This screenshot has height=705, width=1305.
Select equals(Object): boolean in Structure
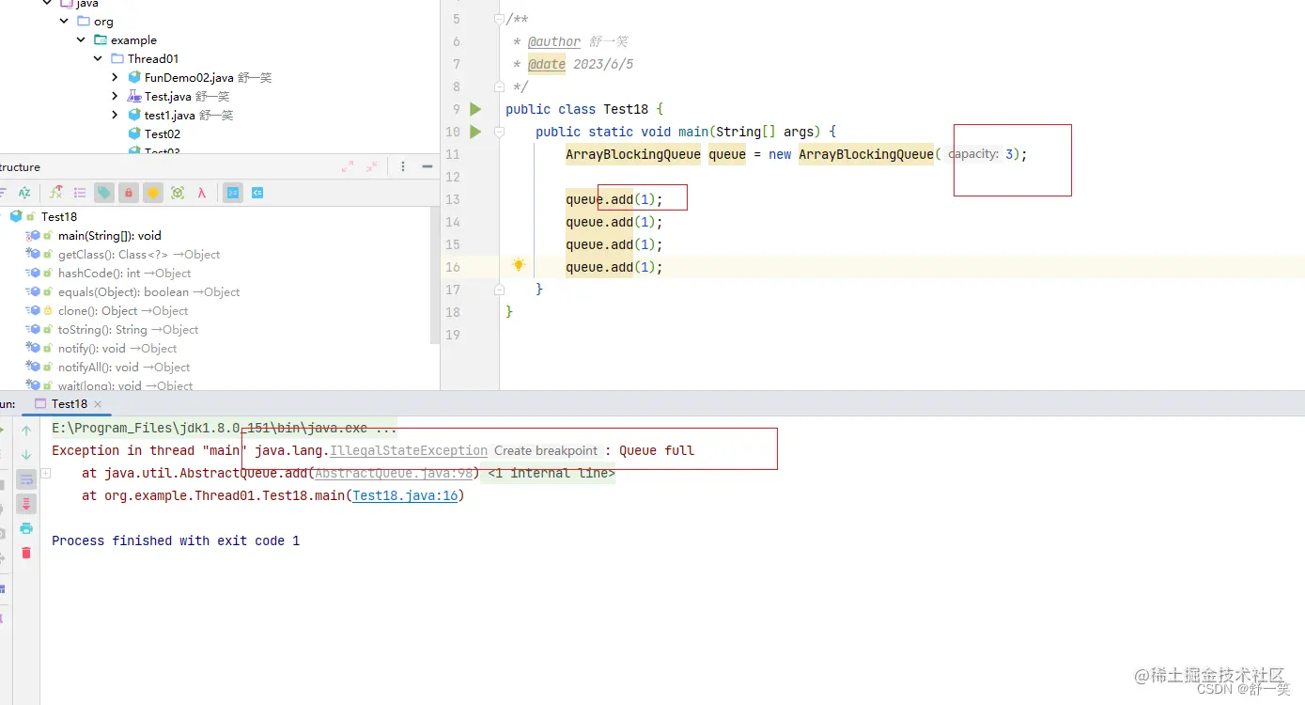pyautogui.click(x=149, y=291)
